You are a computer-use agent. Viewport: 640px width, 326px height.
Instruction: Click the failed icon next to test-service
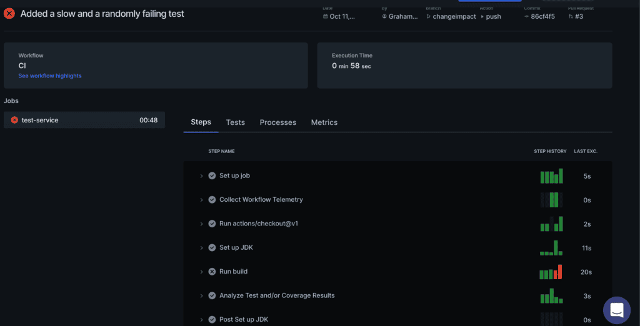click(14, 120)
